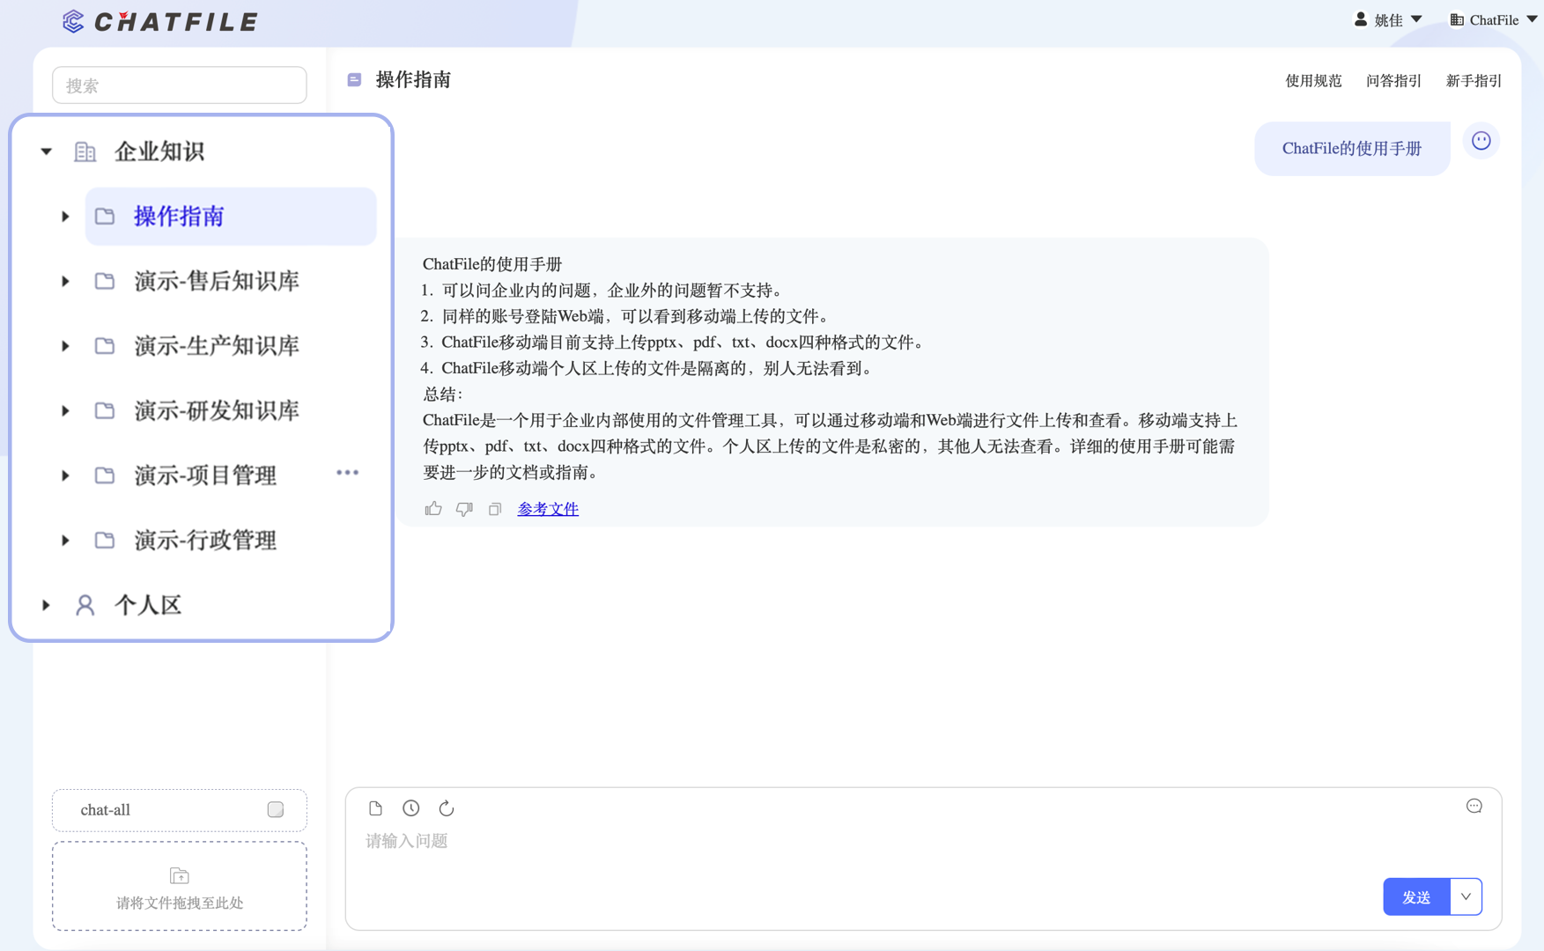Viewport: 1544px width, 951px height.
Task: Click the thumbs-up icon under the answer
Action: point(432,509)
